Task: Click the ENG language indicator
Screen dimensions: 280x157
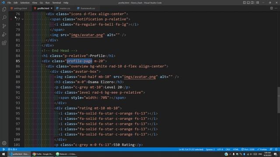Action: [260, 154]
